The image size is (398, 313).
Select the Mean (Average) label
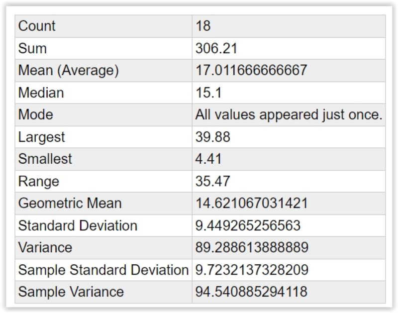pyautogui.click(x=68, y=71)
